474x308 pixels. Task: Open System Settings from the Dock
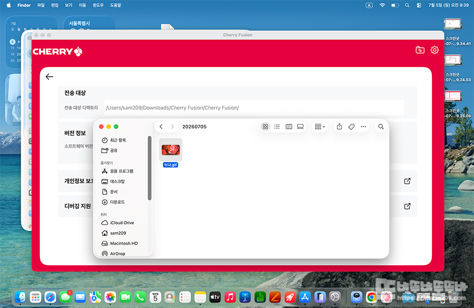pos(334,297)
